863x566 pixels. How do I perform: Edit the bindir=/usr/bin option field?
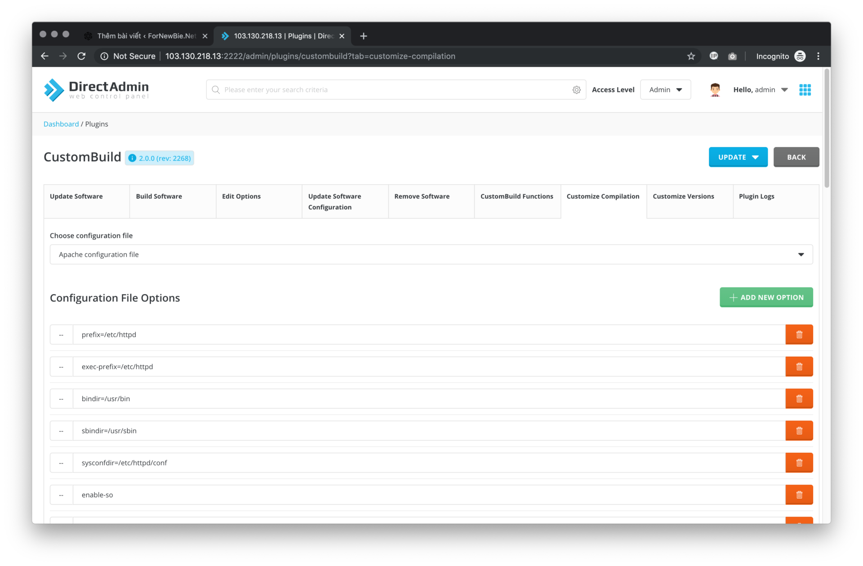click(429, 399)
